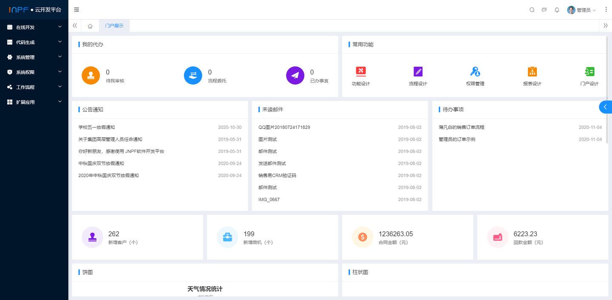Open notice 2020年中秋国庆双节放假通知
The width and height of the screenshot is (612, 300).
pos(108,175)
